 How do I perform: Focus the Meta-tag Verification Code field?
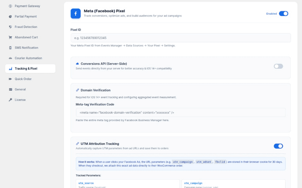pyautogui.click(x=181, y=113)
